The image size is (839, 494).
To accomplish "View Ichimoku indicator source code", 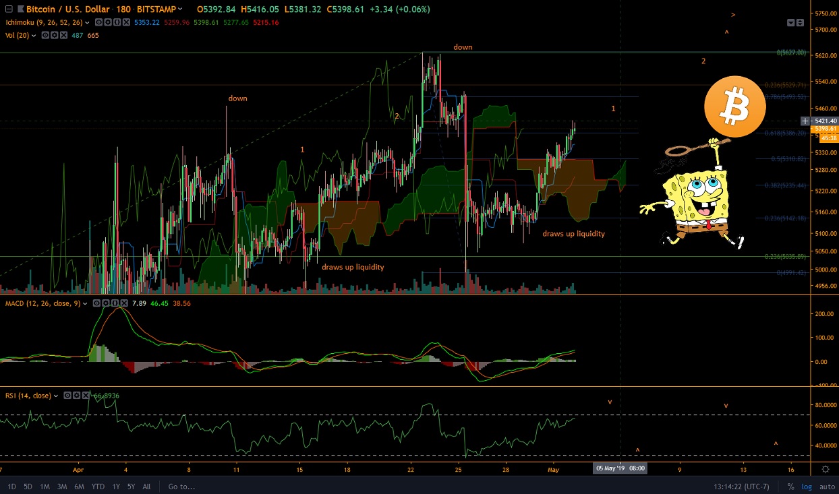I will (117, 22).
